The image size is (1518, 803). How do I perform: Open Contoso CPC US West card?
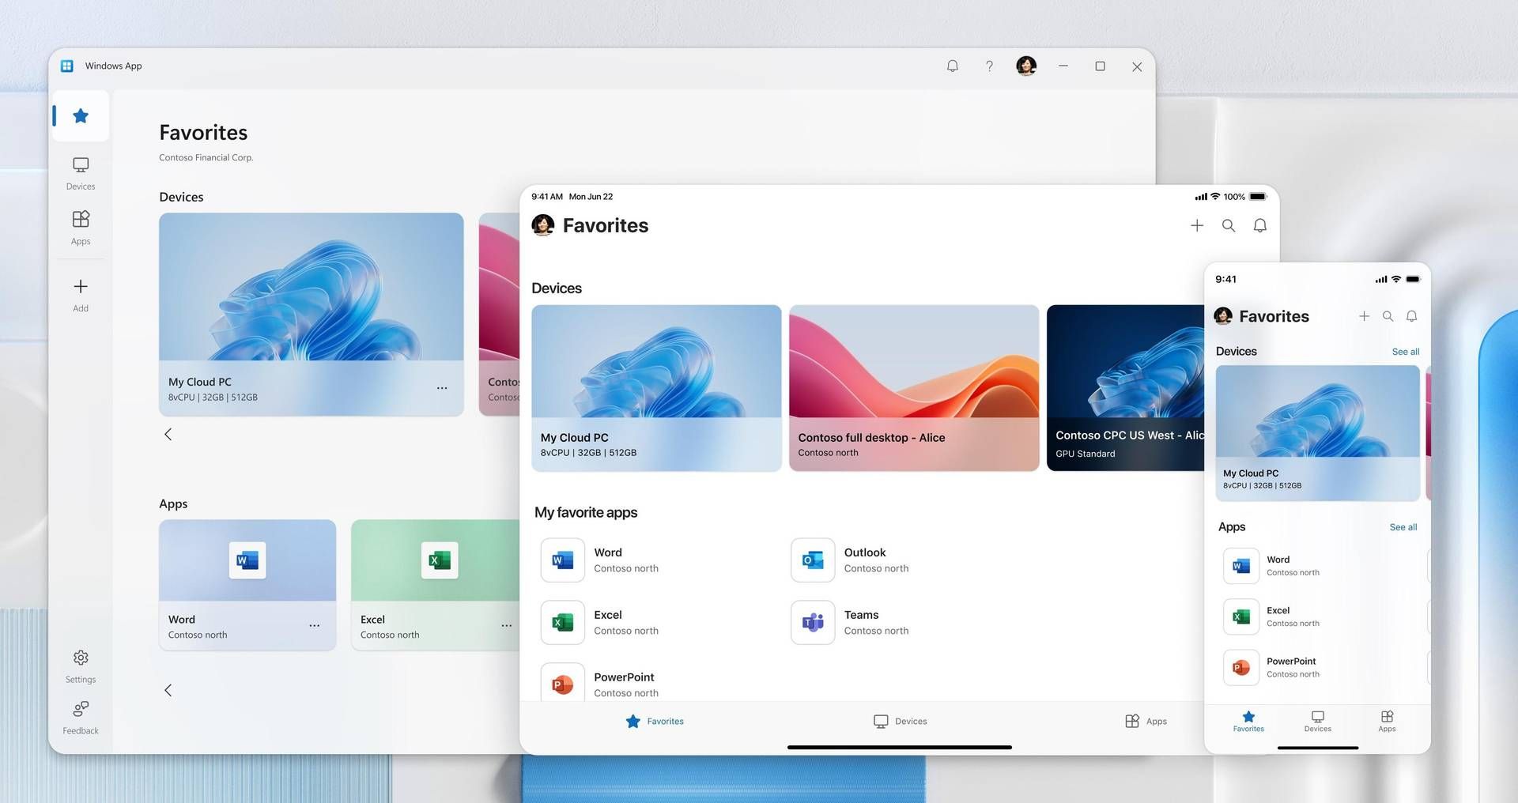pyautogui.click(x=1125, y=388)
